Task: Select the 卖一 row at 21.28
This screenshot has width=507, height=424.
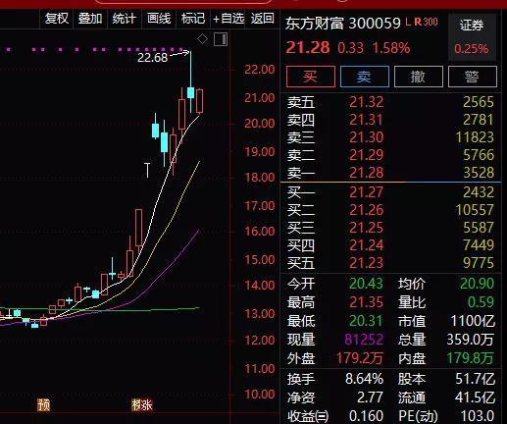Action: coord(390,173)
